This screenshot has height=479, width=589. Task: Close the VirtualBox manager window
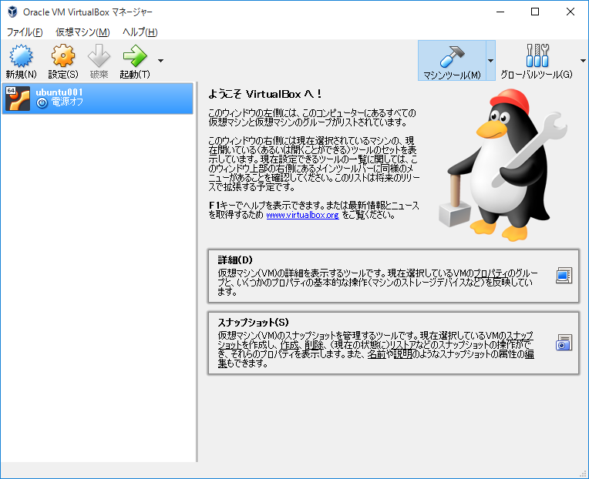(x=570, y=12)
